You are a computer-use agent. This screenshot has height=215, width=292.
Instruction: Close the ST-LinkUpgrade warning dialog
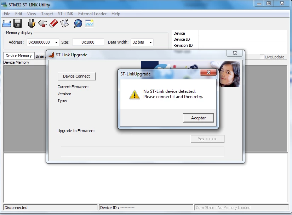pos(208,72)
